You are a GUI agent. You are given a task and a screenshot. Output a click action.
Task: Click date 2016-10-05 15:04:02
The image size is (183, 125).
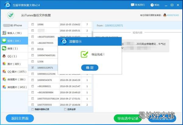tap(70, 24)
